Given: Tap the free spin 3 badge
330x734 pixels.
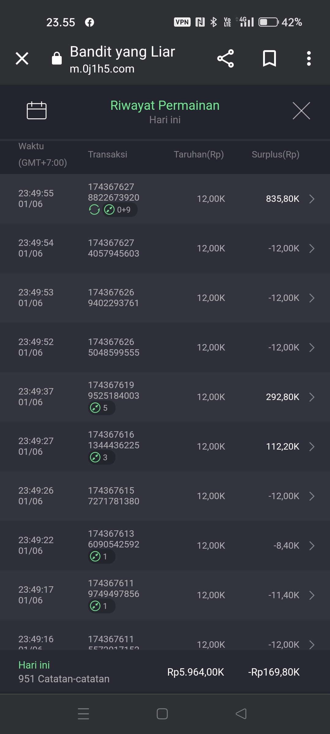Looking at the screenshot, I should 101,458.
